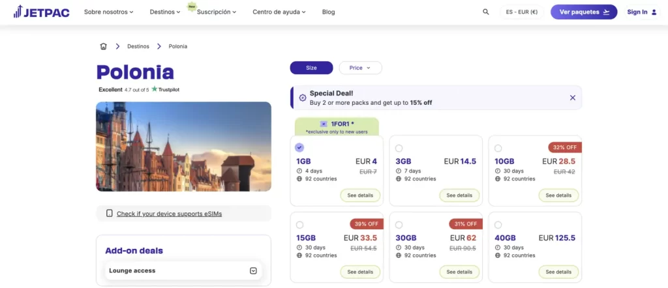Open the ES - EUR currency selector
The height and width of the screenshot is (288, 668).
click(522, 12)
